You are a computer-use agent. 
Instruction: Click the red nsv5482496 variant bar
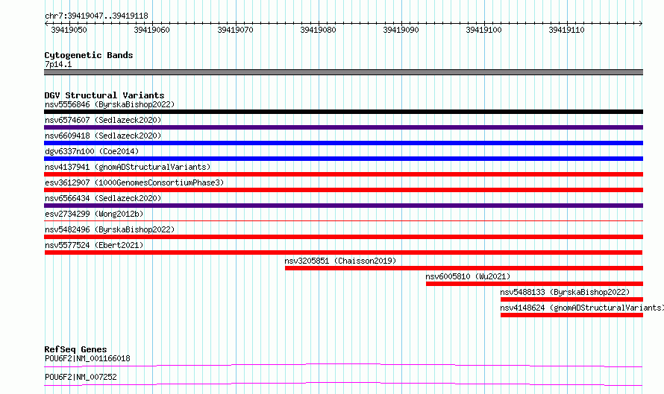(x=343, y=237)
